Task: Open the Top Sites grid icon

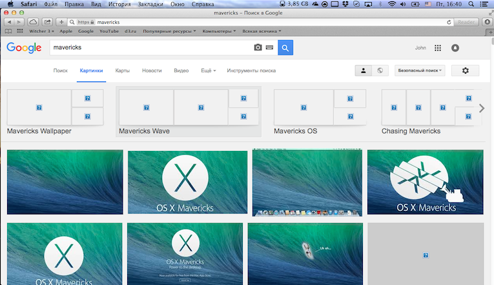Action: coord(20,31)
